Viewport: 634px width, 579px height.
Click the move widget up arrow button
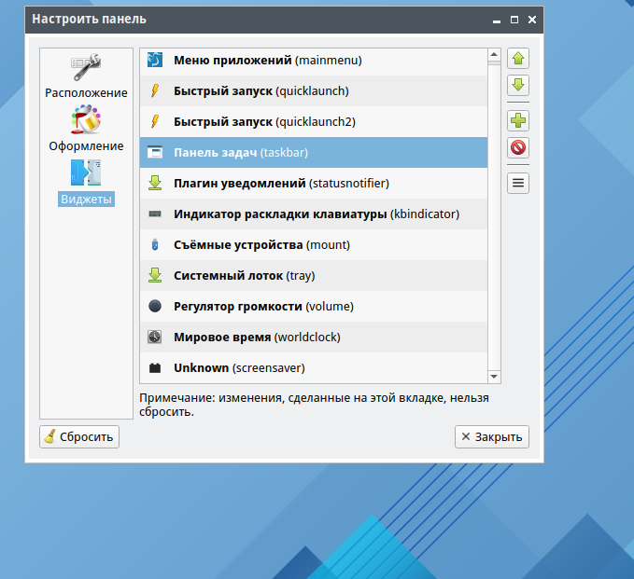click(518, 59)
